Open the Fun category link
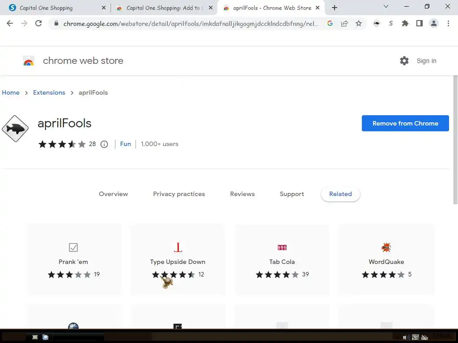Screen dimensions: 458x343 (126, 144)
